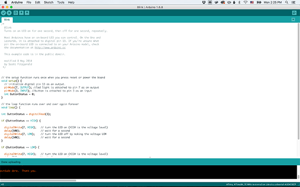The height and width of the screenshot is (187, 300).
Task: Open the Sketch menu
Action: (x=49, y=2)
